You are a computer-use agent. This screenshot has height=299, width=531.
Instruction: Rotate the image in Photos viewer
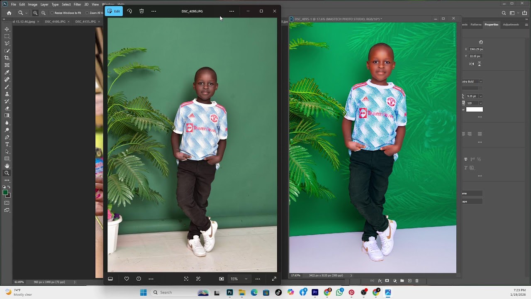pos(129,11)
